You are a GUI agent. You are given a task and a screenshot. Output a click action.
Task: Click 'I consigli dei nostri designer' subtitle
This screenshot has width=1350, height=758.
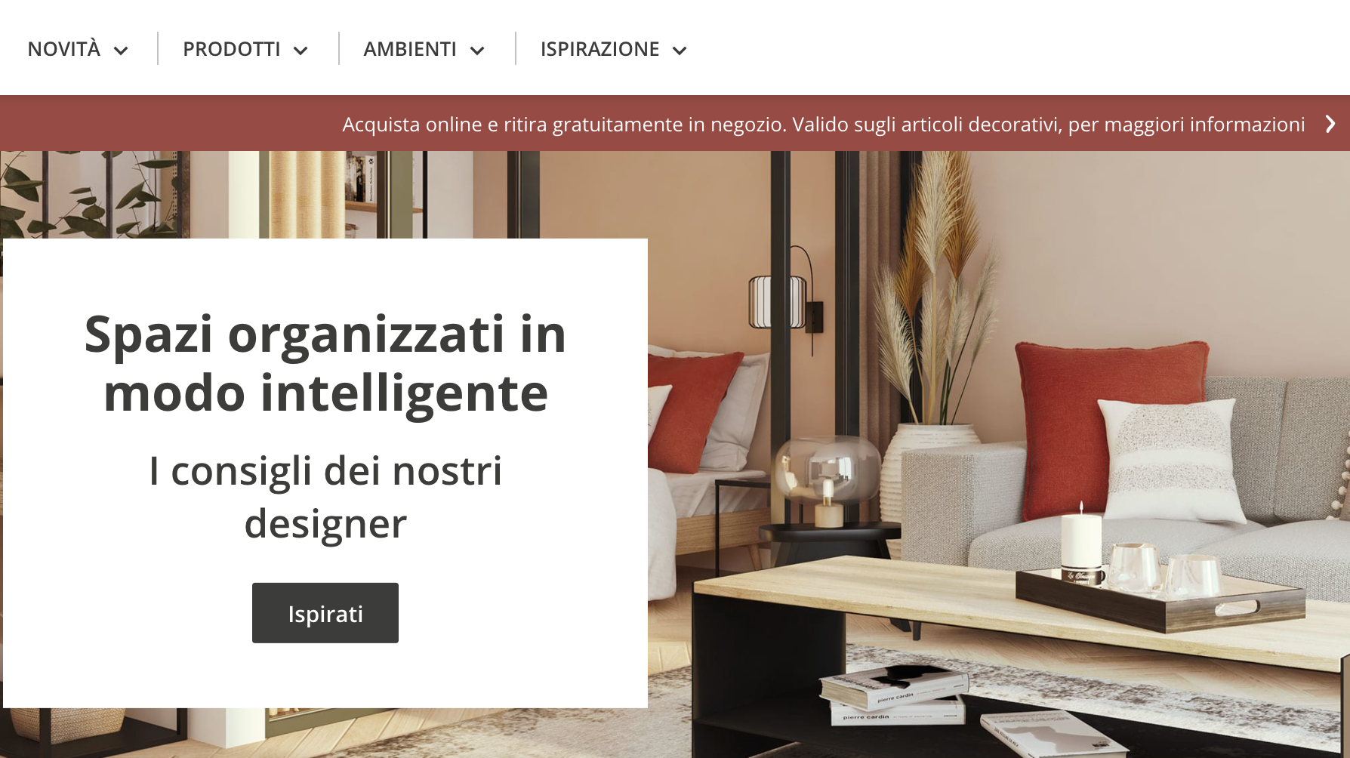(325, 497)
